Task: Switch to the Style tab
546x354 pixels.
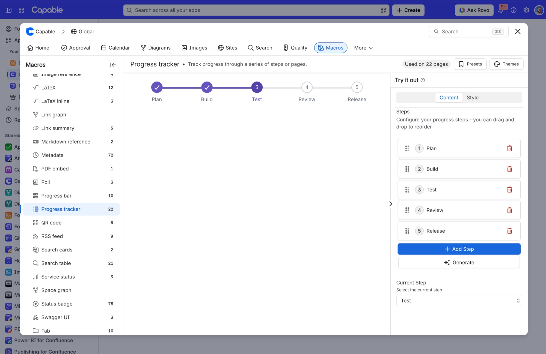Action: pos(473,98)
